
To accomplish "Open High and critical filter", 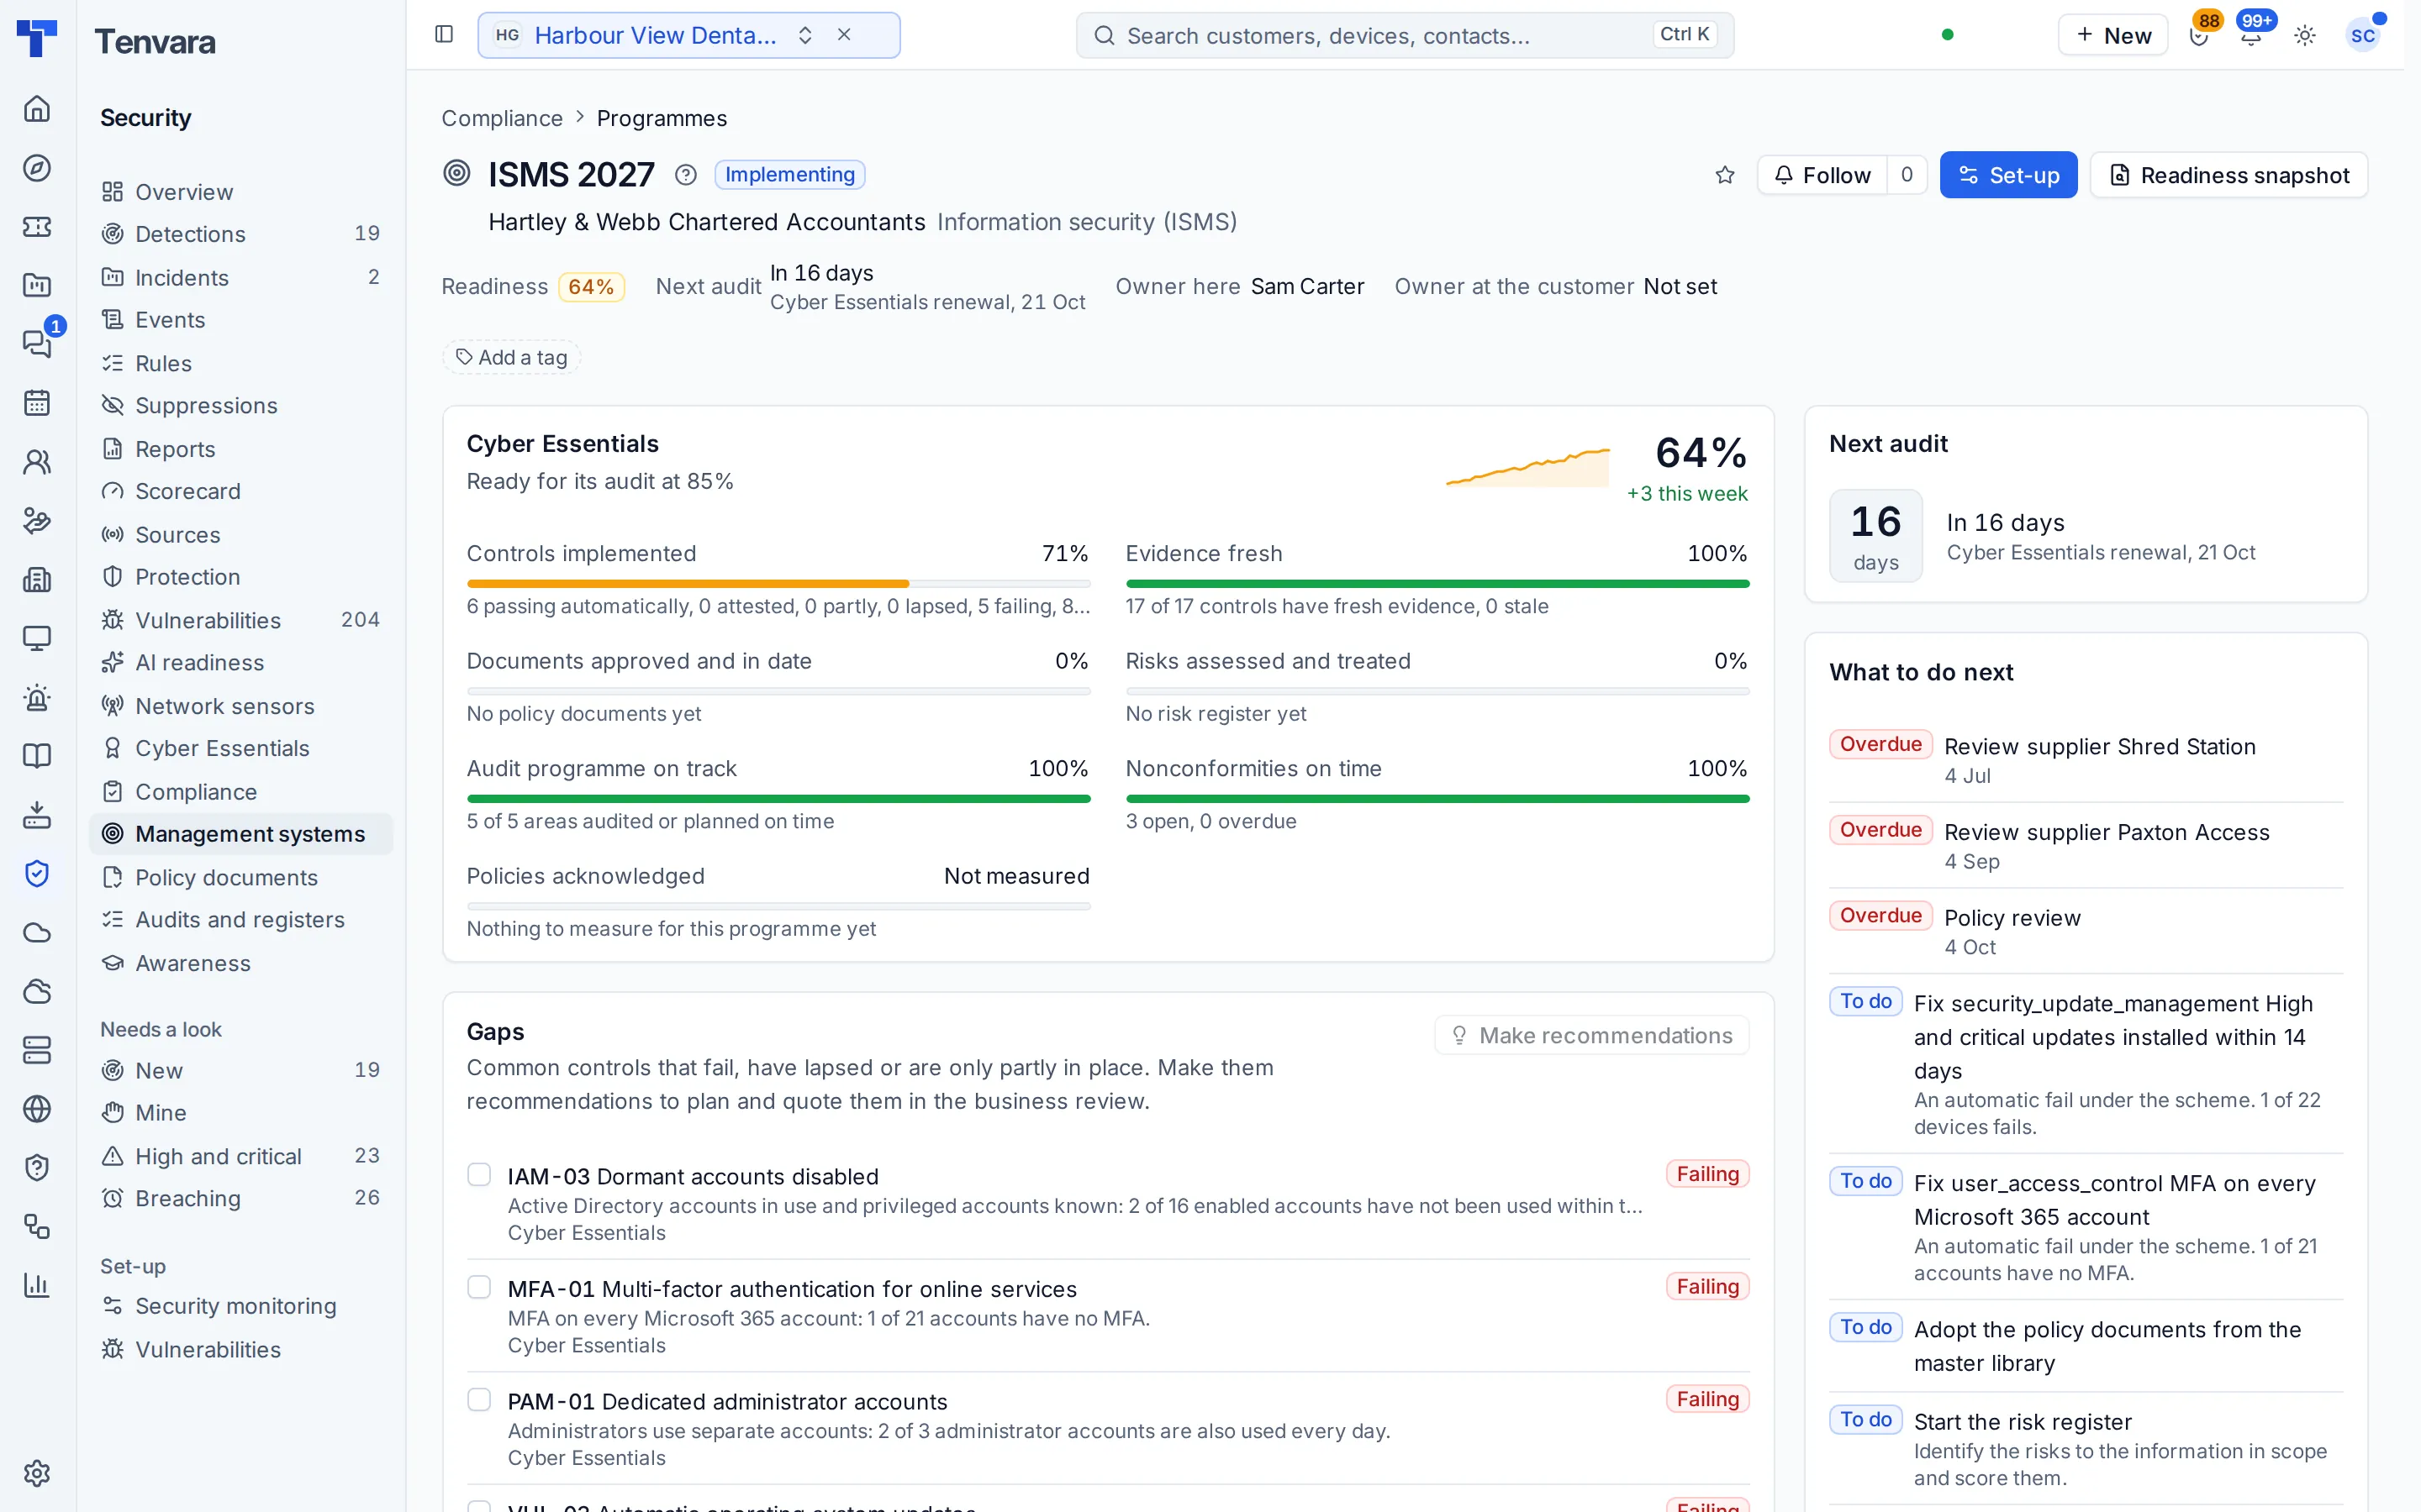I will 240,1156.
